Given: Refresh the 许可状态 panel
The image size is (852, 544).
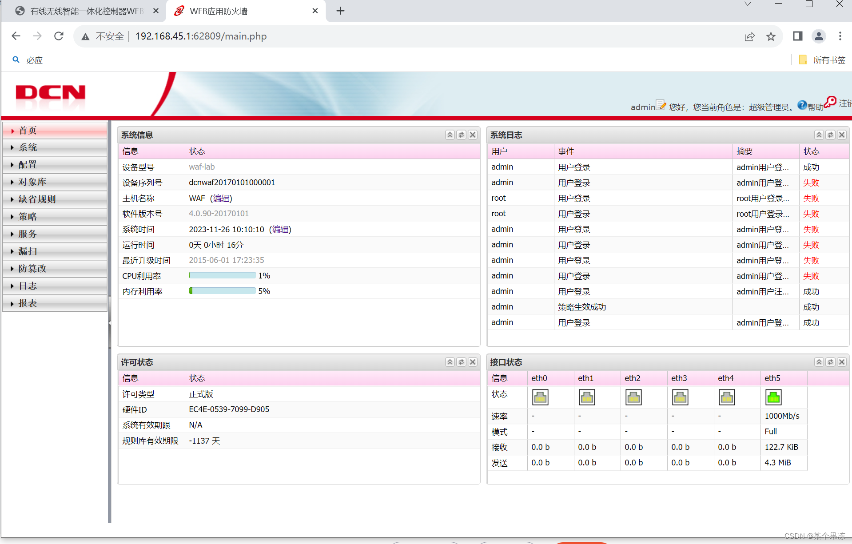Looking at the screenshot, I should [461, 362].
